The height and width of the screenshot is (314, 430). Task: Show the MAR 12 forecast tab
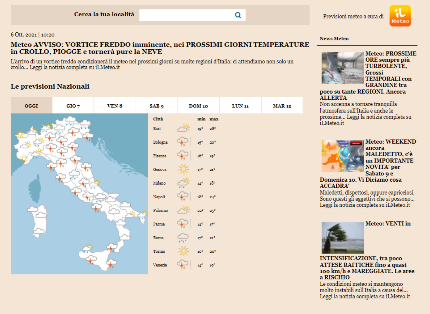coord(282,106)
